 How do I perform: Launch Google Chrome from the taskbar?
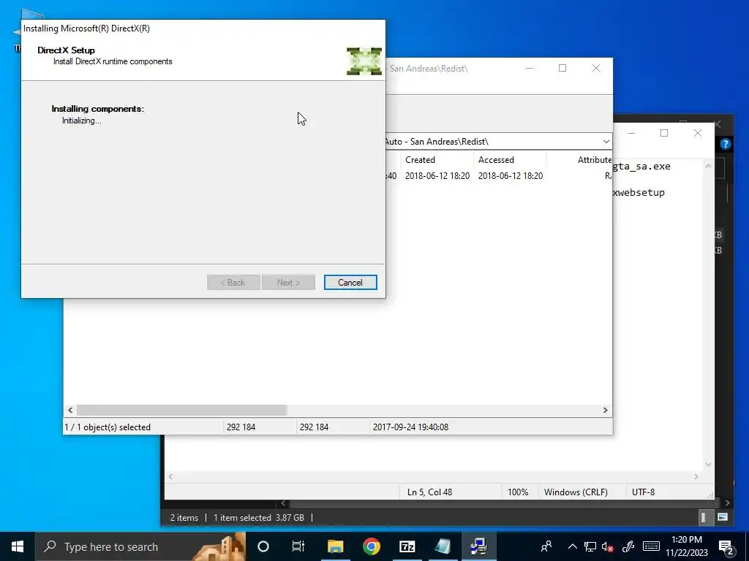tap(371, 546)
